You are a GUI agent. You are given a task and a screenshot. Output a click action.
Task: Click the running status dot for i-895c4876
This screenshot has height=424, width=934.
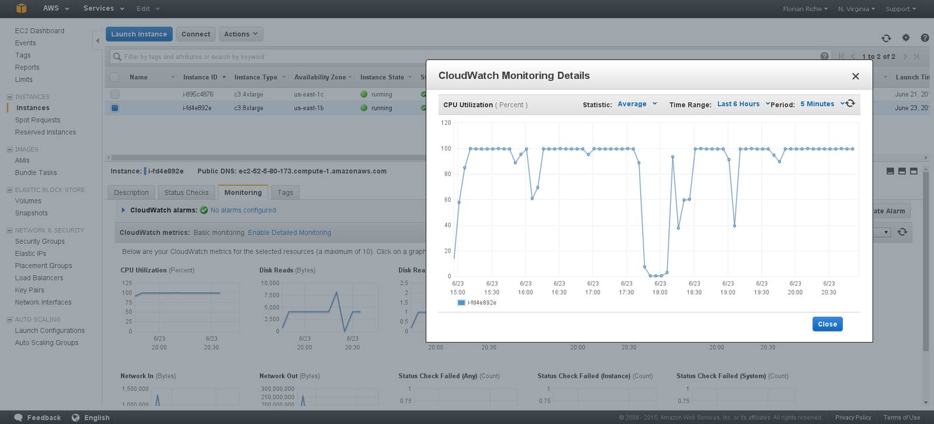coord(364,94)
